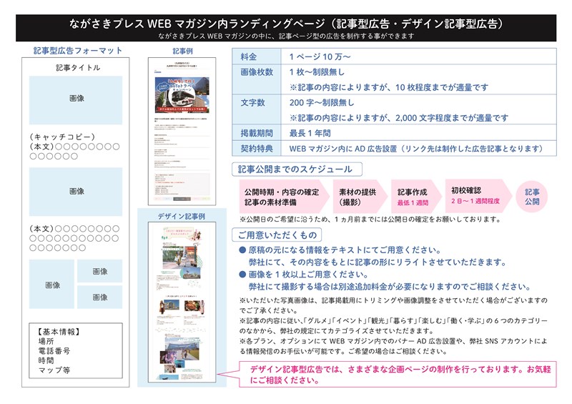Click the 画像 placeholder below キャッチコピー
This screenshot has width=572, height=404.
pyautogui.click(x=76, y=192)
